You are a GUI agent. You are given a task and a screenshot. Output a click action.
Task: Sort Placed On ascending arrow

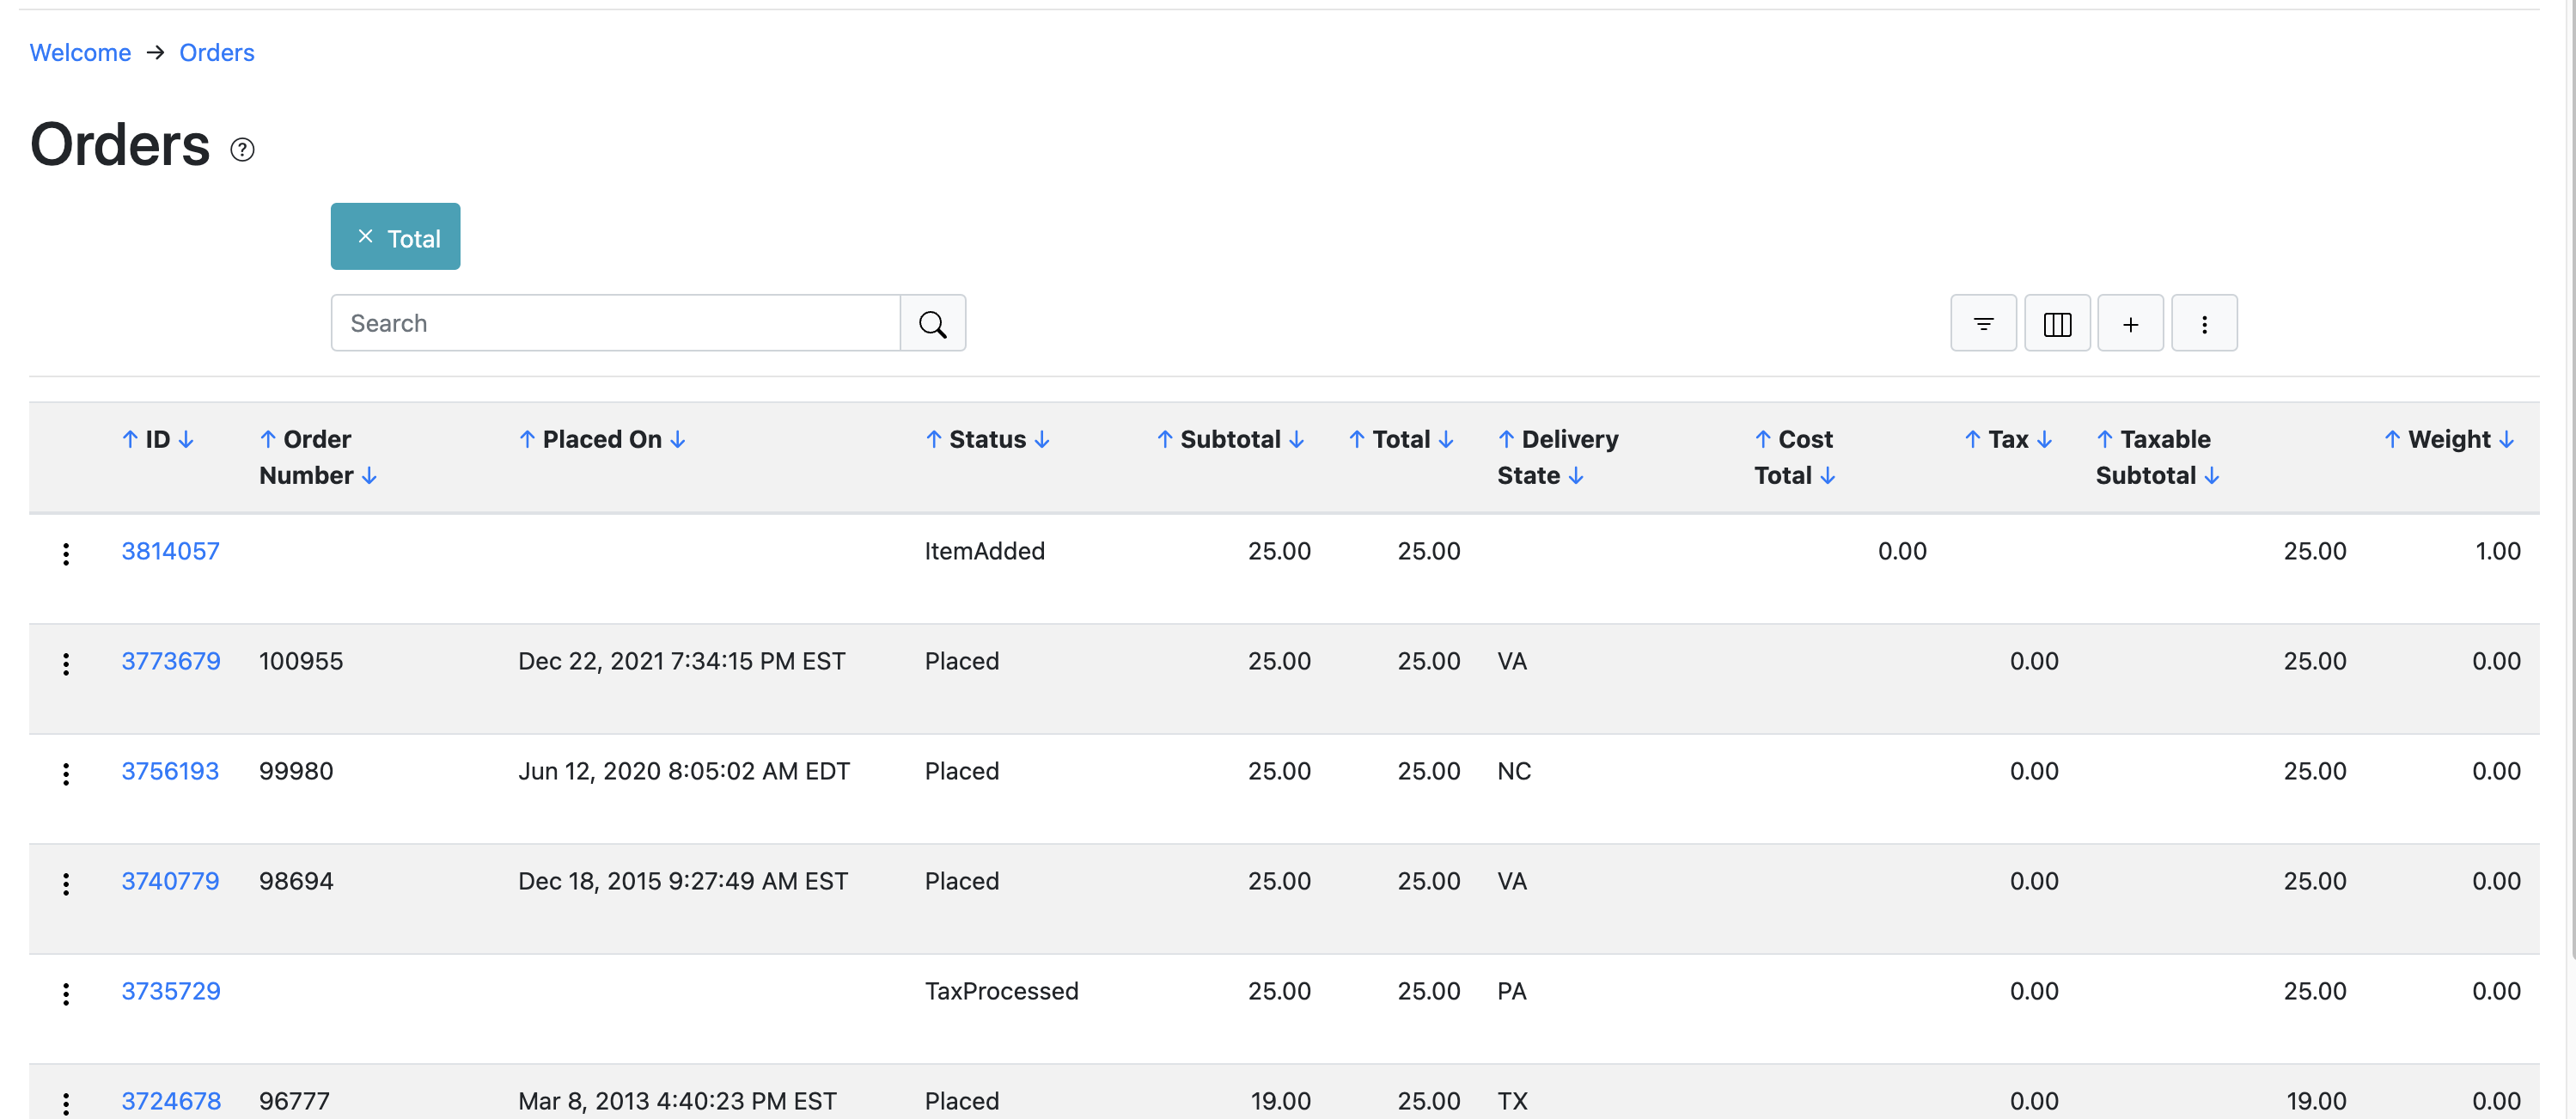tap(527, 439)
